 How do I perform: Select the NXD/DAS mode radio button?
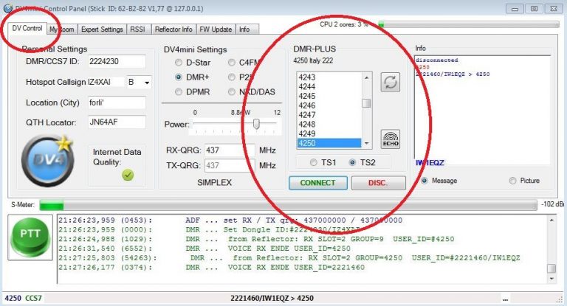(x=231, y=91)
